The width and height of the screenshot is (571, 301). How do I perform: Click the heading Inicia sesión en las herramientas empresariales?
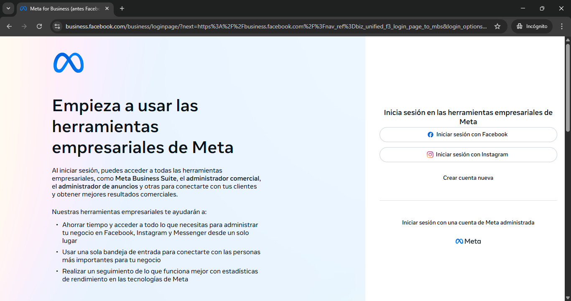(x=468, y=117)
